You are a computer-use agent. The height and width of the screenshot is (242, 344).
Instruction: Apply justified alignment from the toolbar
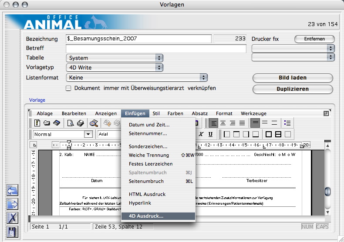pos(242,123)
